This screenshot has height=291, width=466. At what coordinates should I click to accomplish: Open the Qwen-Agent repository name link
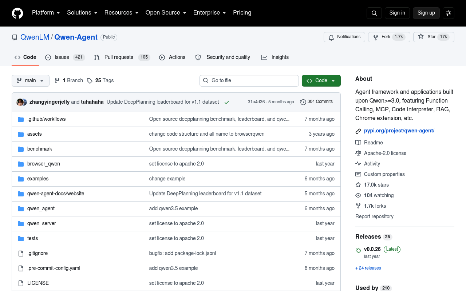[x=76, y=37]
